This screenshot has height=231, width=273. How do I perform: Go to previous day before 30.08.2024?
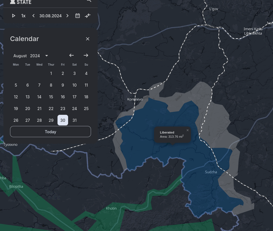point(33,16)
